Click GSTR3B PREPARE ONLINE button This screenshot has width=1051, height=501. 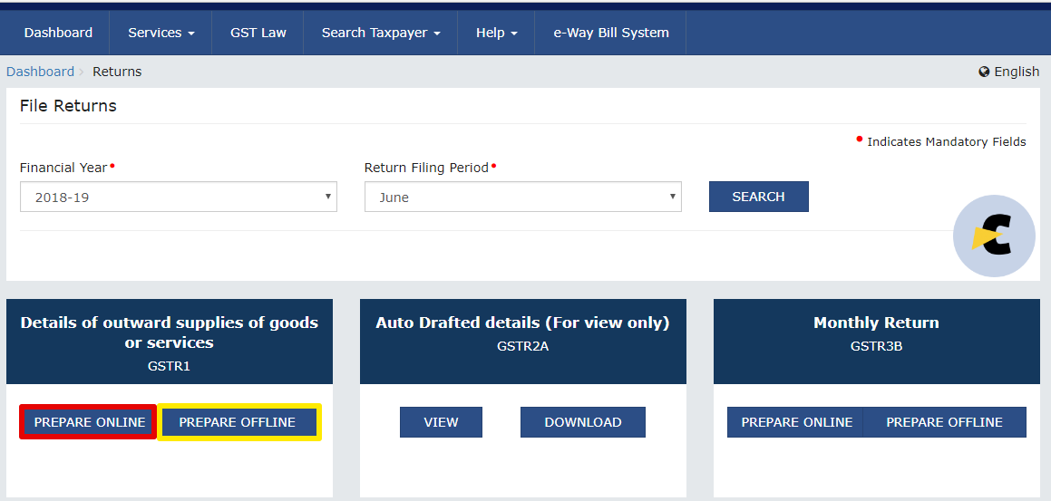tap(796, 422)
